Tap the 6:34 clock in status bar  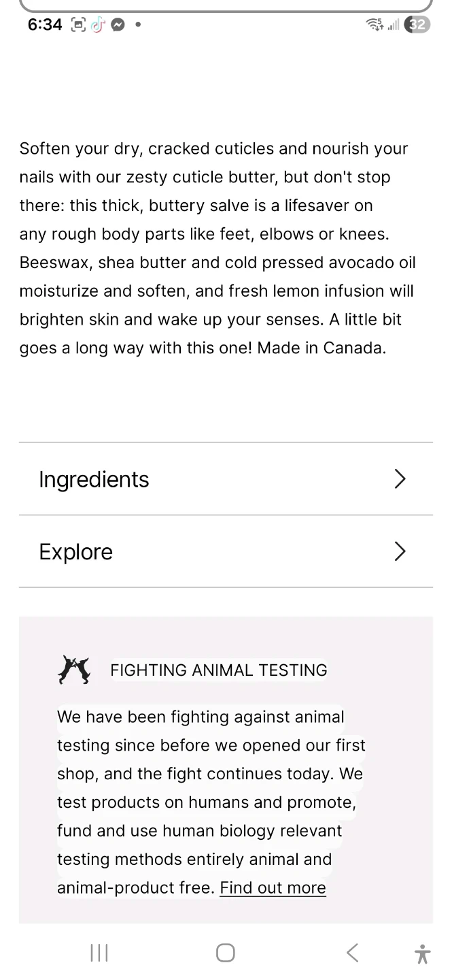(45, 24)
